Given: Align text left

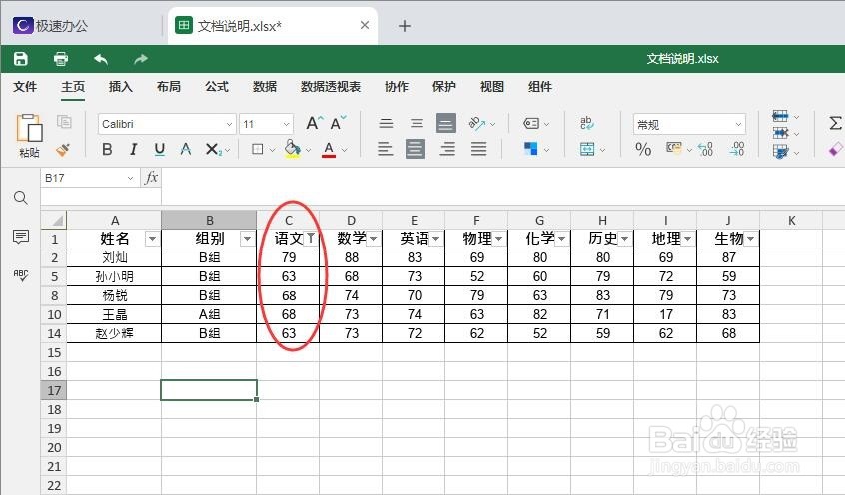Looking at the screenshot, I should pyautogui.click(x=385, y=149).
